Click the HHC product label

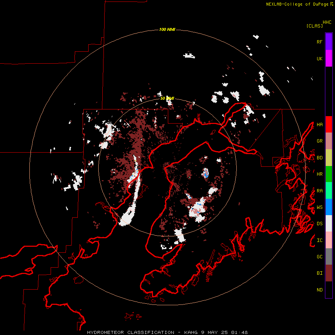[327, 22]
